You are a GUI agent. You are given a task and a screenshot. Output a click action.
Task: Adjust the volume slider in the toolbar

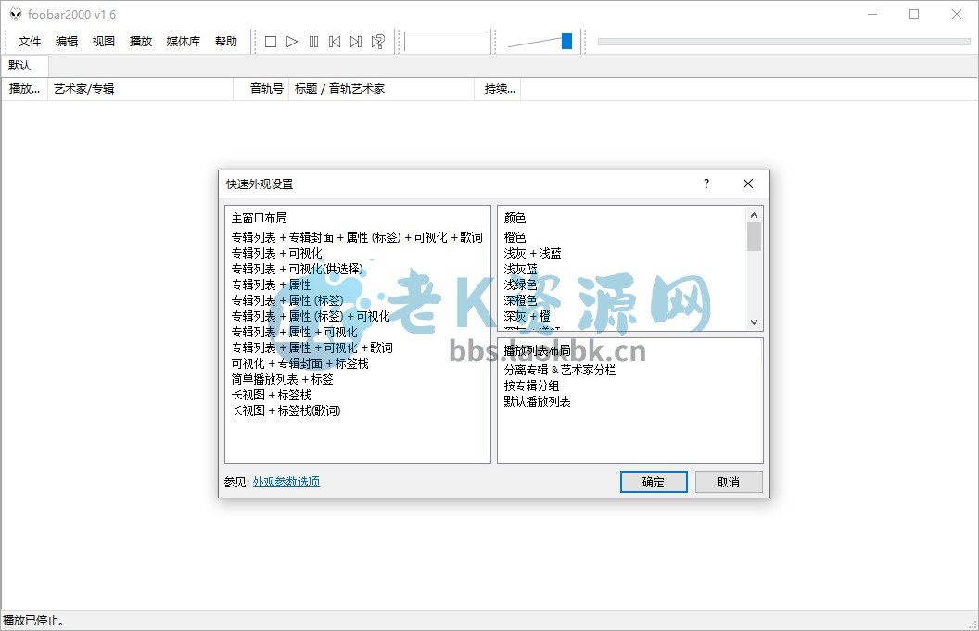566,42
